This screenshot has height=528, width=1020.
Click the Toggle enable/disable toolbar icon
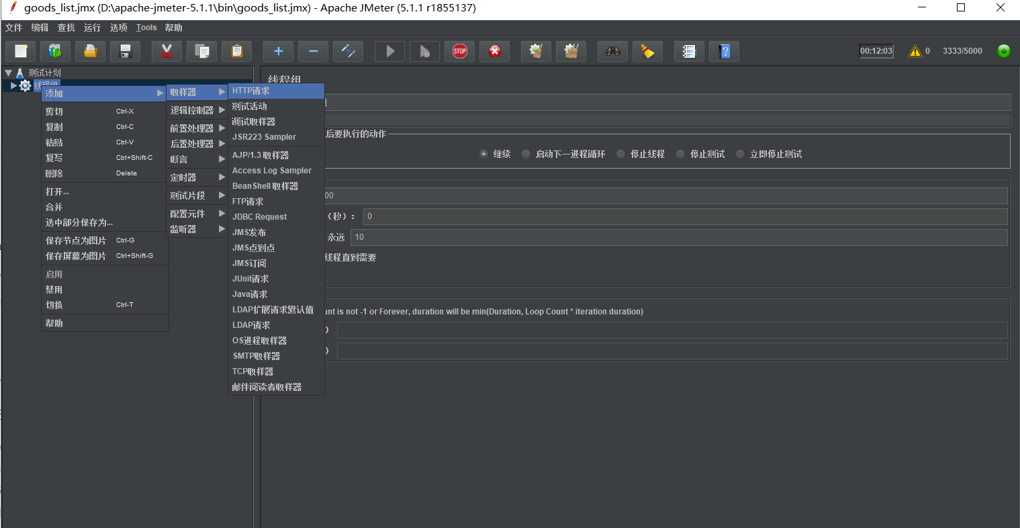348,51
